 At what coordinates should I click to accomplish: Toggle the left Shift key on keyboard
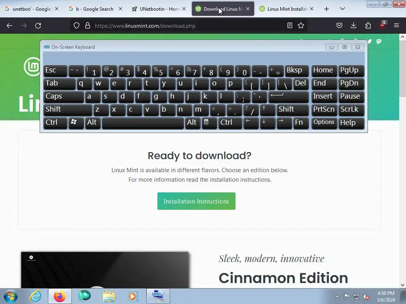(x=68, y=110)
